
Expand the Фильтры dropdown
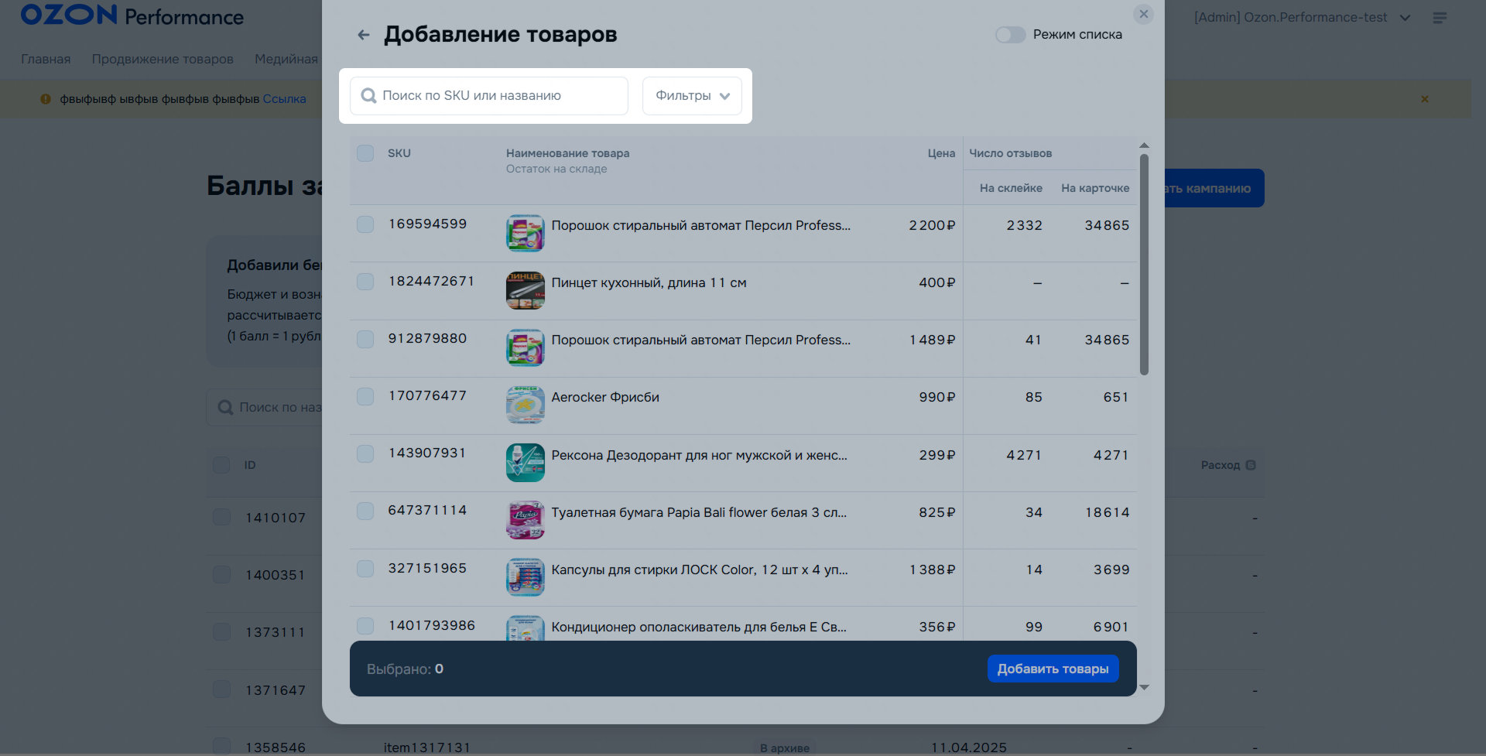[x=692, y=96]
